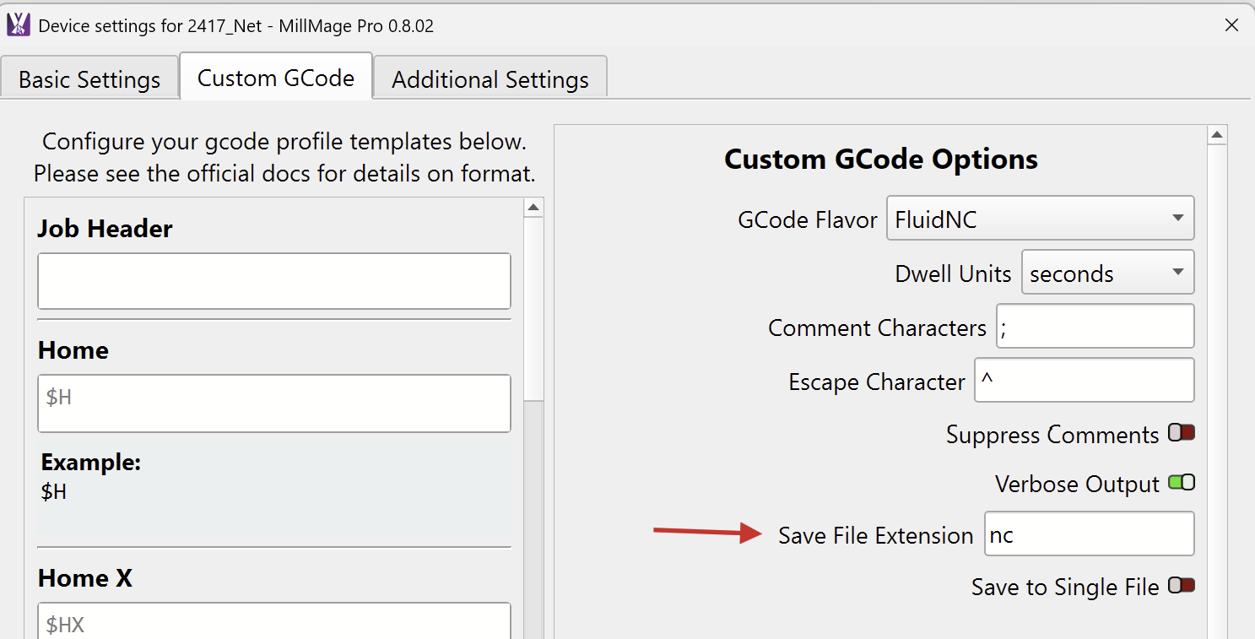Image resolution: width=1255 pixels, height=639 pixels.
Task: Close the Device settings window
Action: click(x=1231, y=25)
